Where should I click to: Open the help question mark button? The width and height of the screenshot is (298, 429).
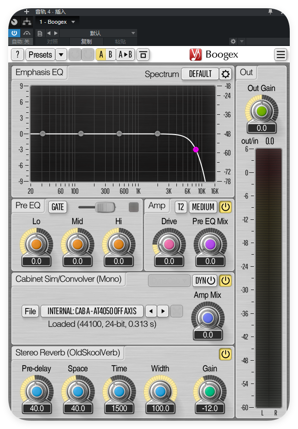coord(17,54)
